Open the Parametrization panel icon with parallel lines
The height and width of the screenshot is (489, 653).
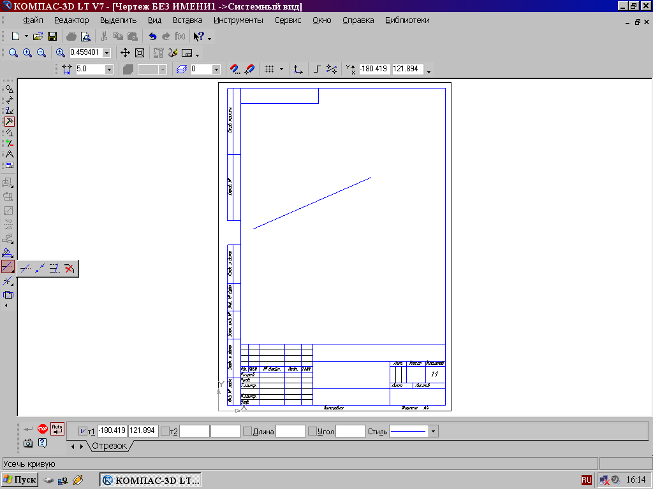point(9,132)
